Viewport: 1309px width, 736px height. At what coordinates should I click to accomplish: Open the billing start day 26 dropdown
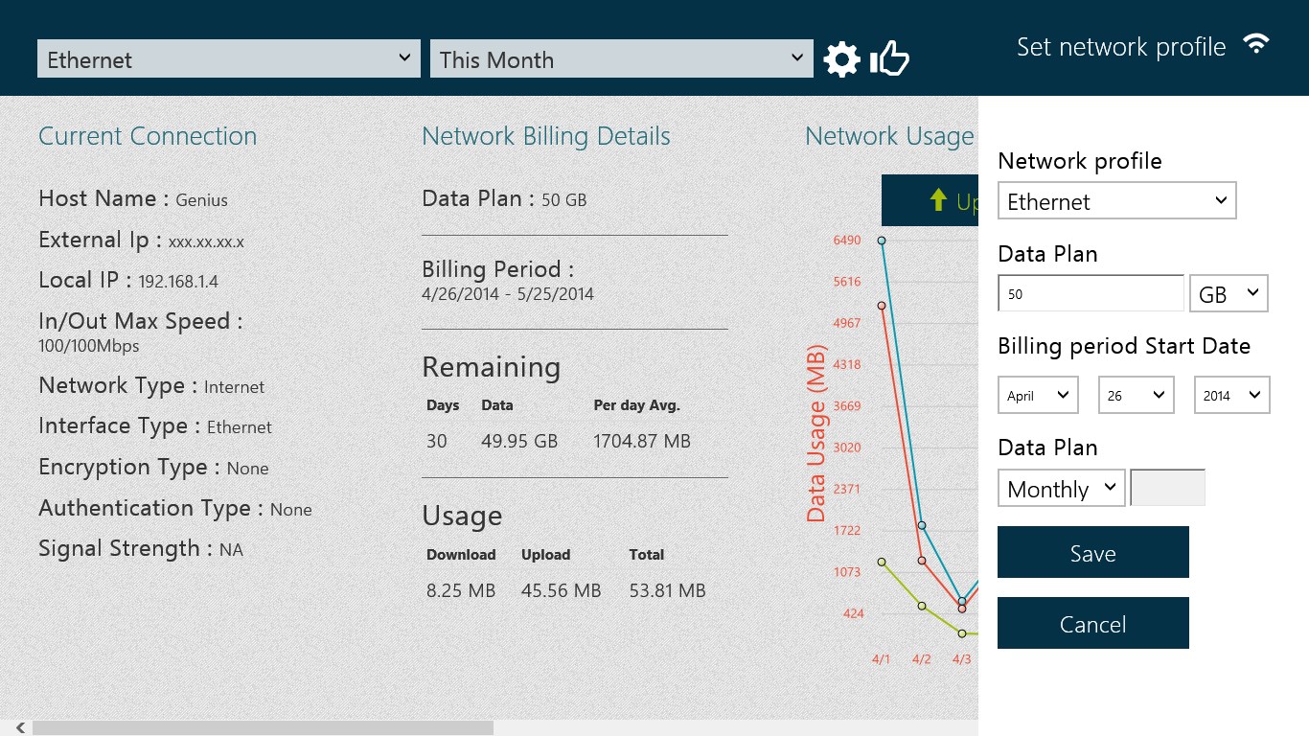point(1136,395)
